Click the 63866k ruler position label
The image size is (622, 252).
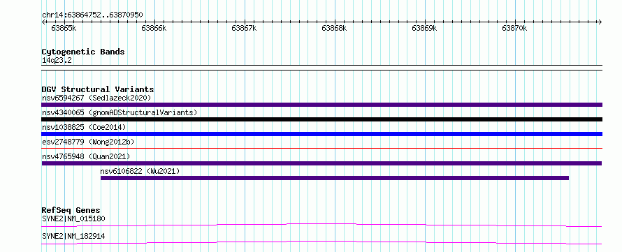pyautogui.click(x=154, y=28)
